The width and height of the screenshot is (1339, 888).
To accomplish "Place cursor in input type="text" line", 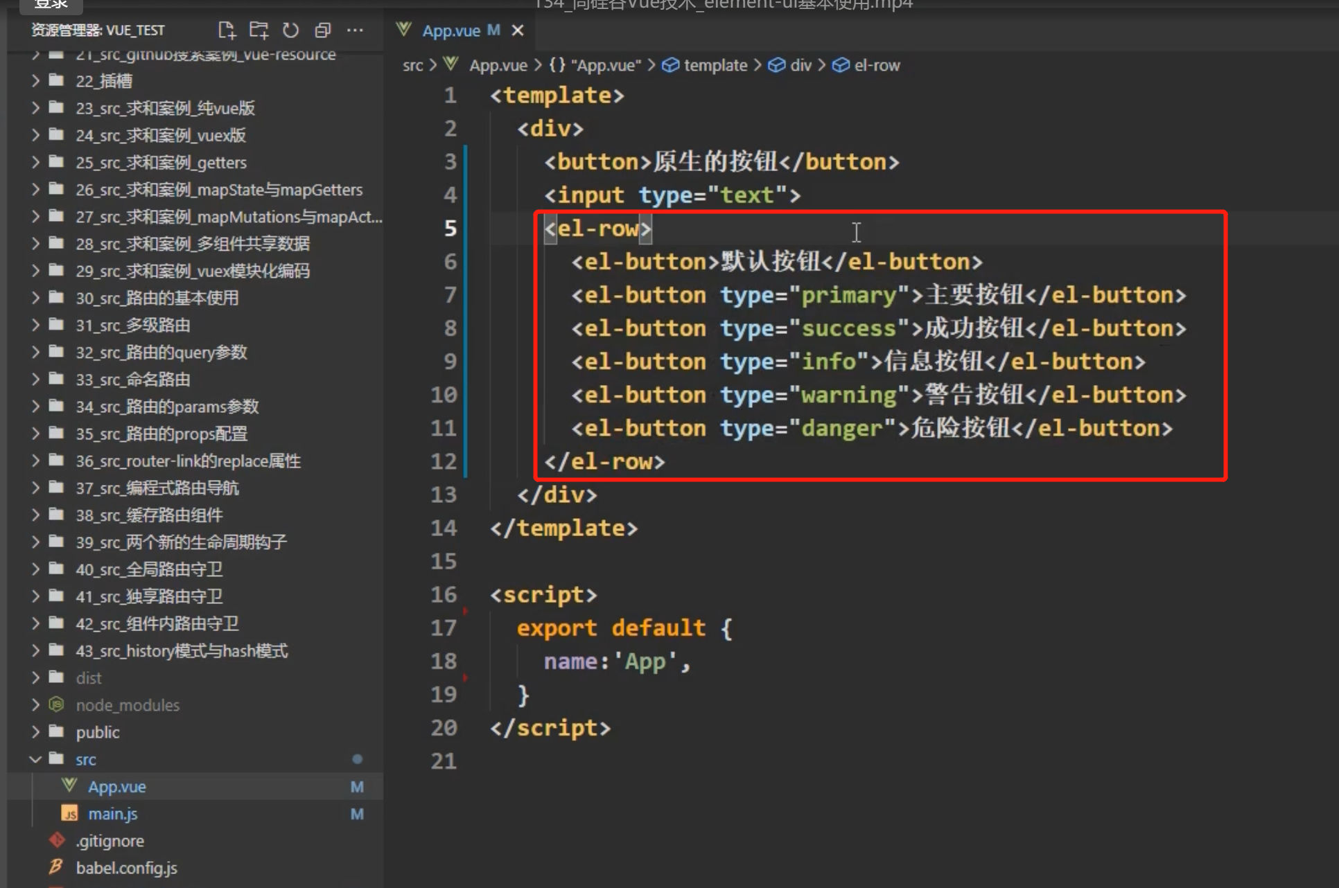I will pyautogui.click(x=672, y=195).
